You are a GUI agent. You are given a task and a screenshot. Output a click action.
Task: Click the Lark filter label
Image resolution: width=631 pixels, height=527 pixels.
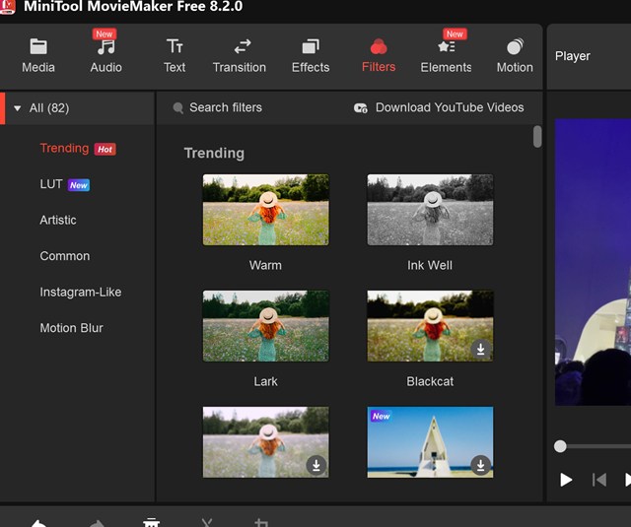(265, 381)
